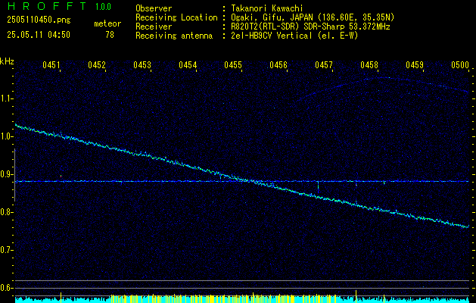Click the Observer field label
The height and width of the screenshot is (303, 476).
[x=154, y=8]
